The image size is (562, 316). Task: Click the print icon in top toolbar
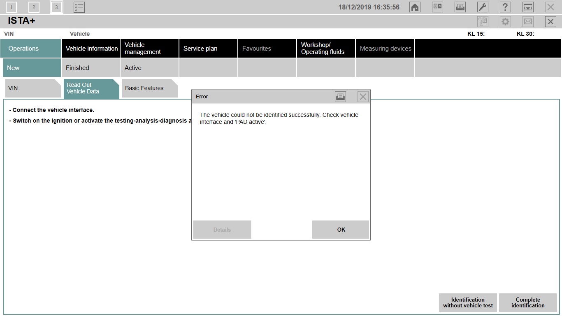[x=460, y=7]
